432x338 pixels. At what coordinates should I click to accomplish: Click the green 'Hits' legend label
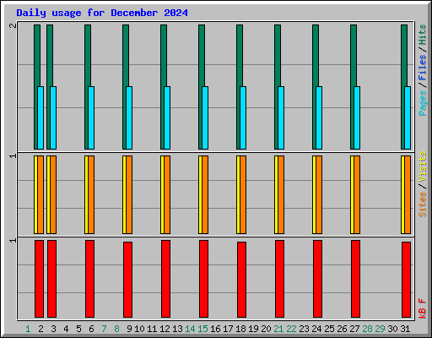[423, 35]
